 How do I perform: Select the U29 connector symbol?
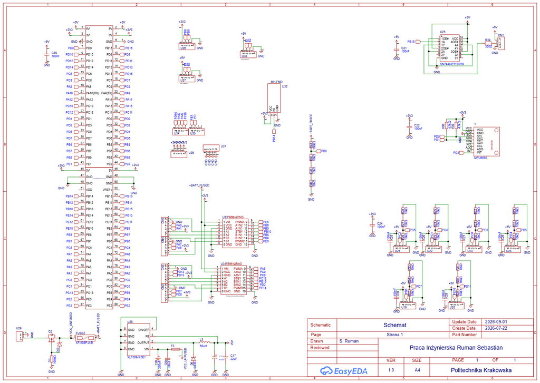pyautogui.click(x=20, y=336)
